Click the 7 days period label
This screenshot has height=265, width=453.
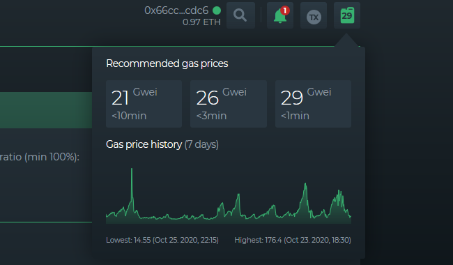click(x=201, y=144)
